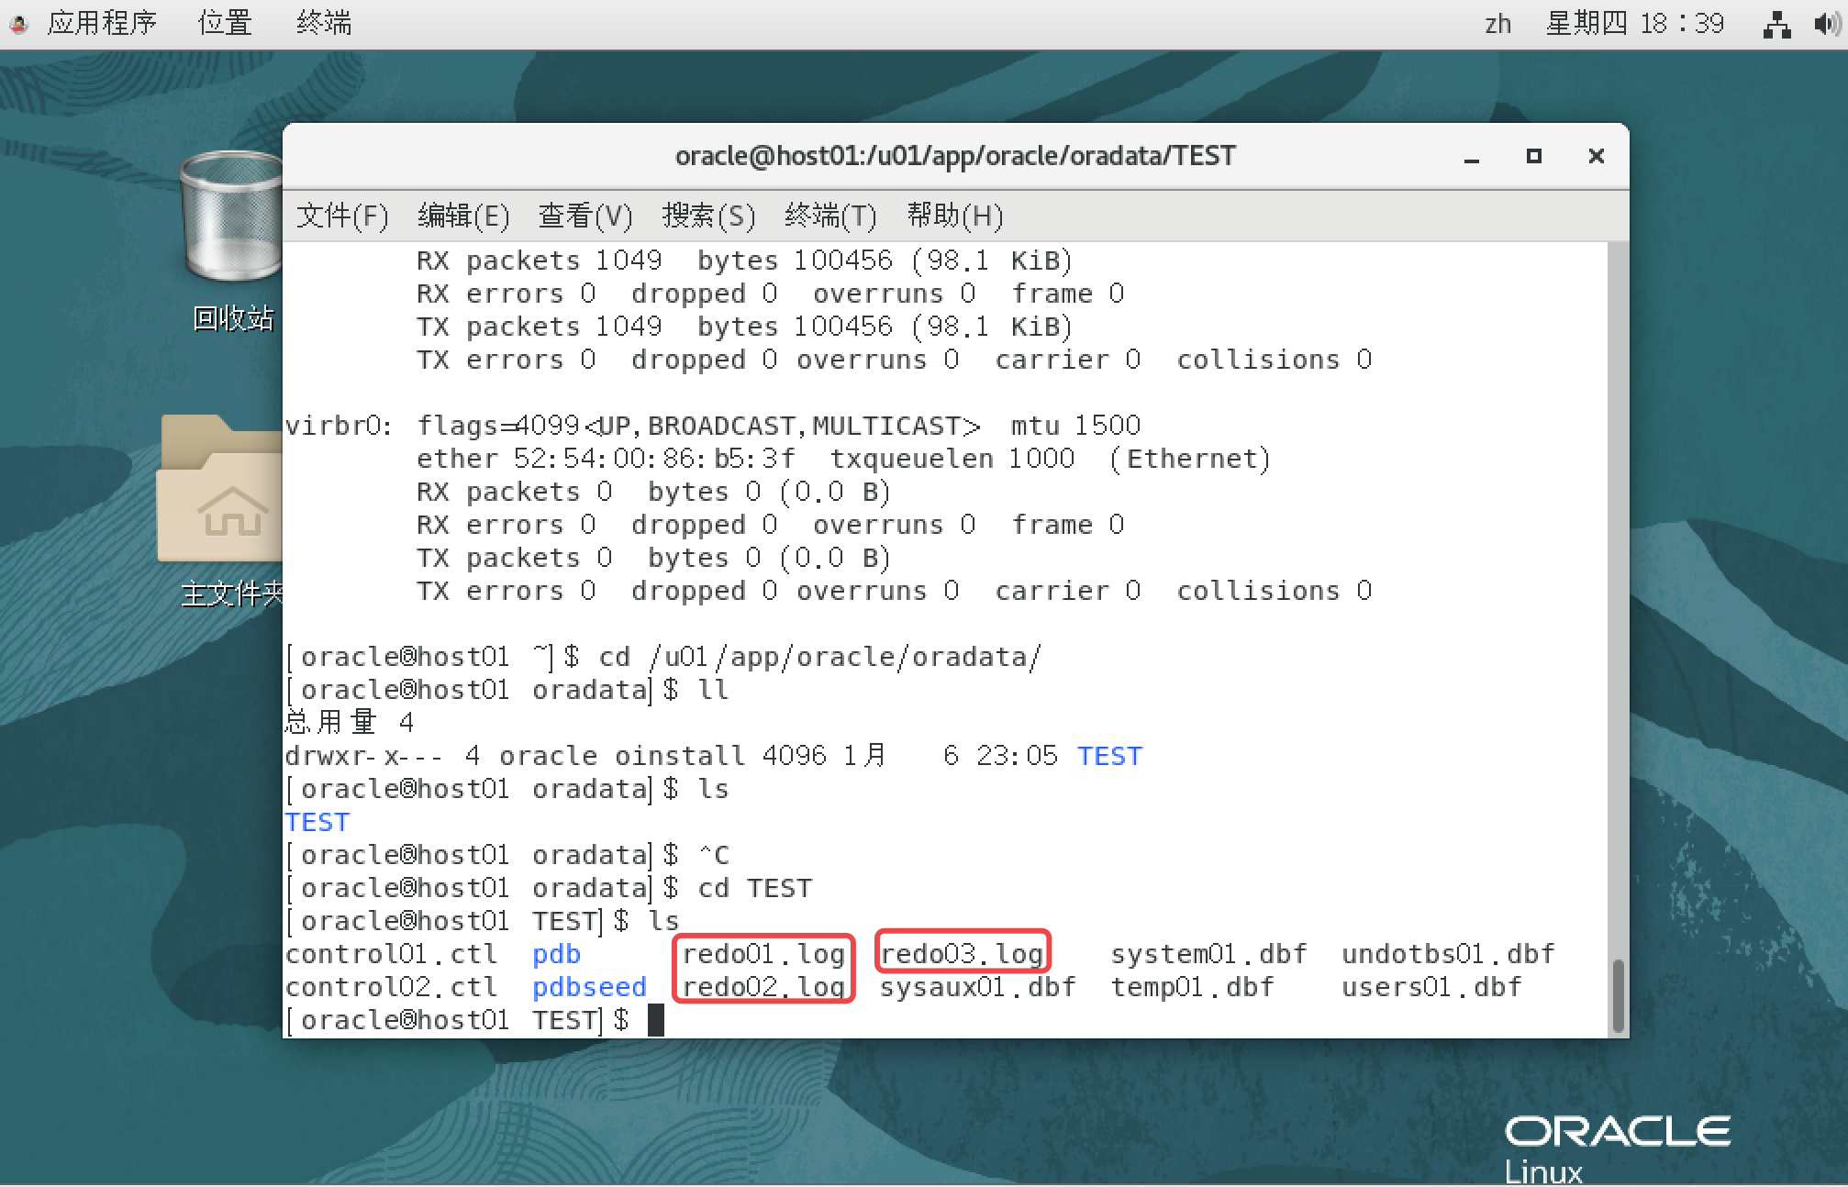Open the zh keyboard layout indicator
The height and width of the screenshot is (1187, 1848).
(x=1497, y=25)
